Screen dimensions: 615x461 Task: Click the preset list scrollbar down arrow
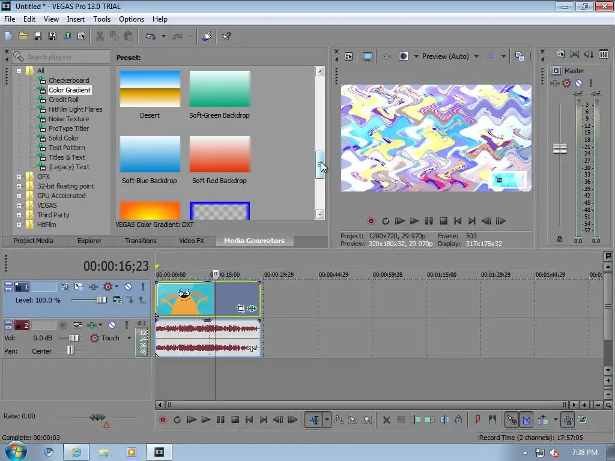coord(320,214)
